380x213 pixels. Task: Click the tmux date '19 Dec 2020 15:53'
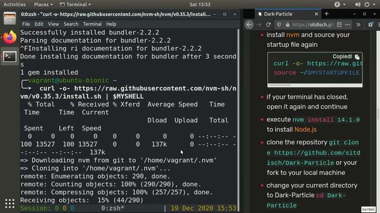(x=203, y=208)
